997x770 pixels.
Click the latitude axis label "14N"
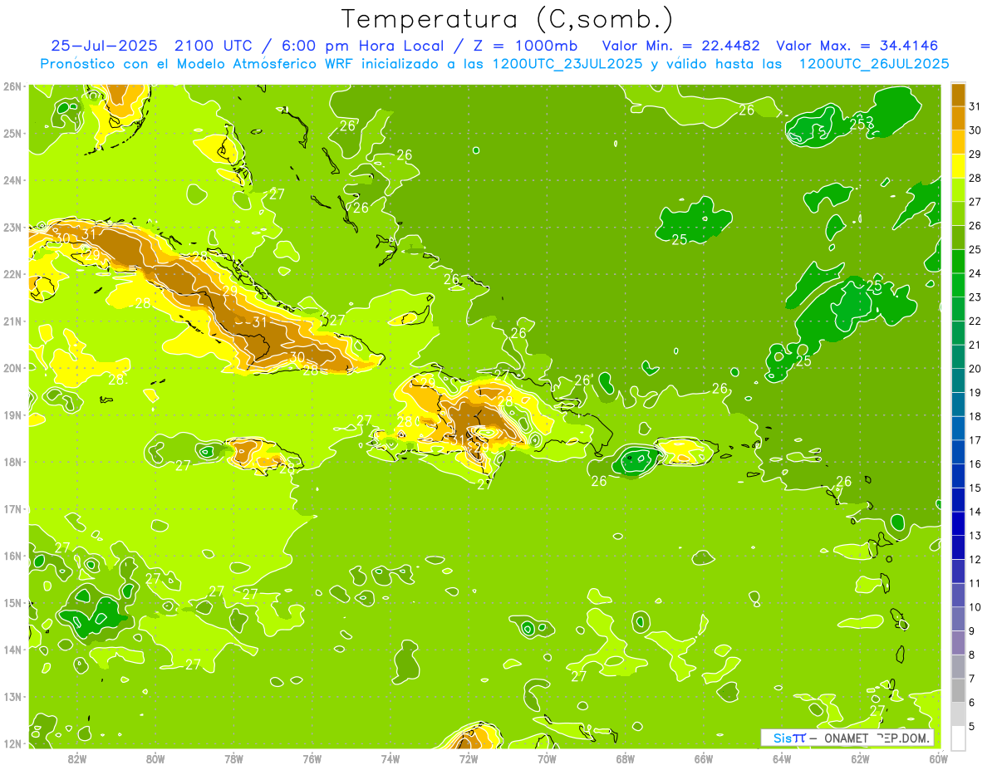(12, 650)
